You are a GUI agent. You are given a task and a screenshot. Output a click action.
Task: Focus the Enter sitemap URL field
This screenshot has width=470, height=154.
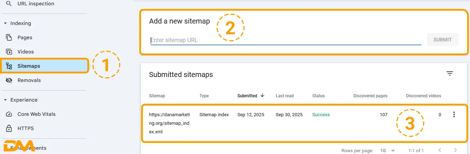(285, 40)
